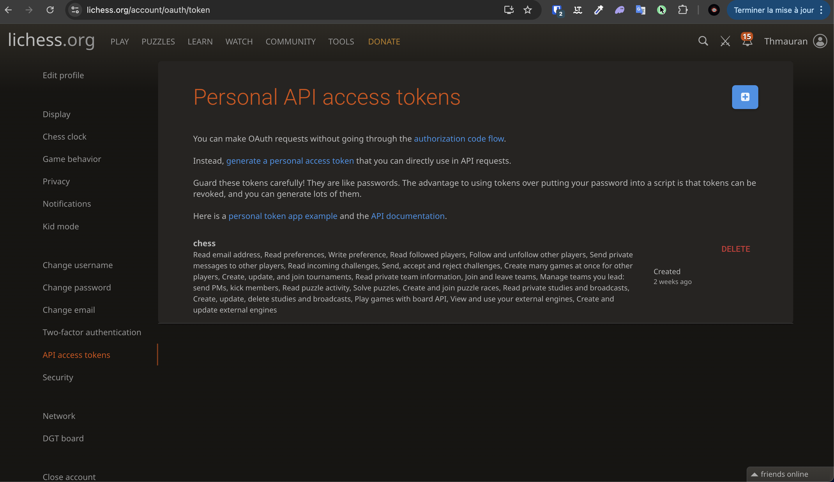The width and height of the screenshot is (834, 482).
Task: Open the Ghostery extension icon
Action: pos(620,10)
